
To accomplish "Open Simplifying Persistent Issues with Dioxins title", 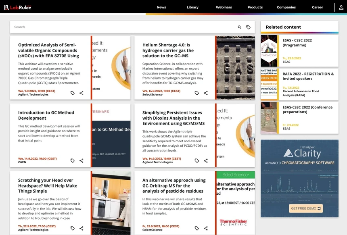I will pos(173,118).
